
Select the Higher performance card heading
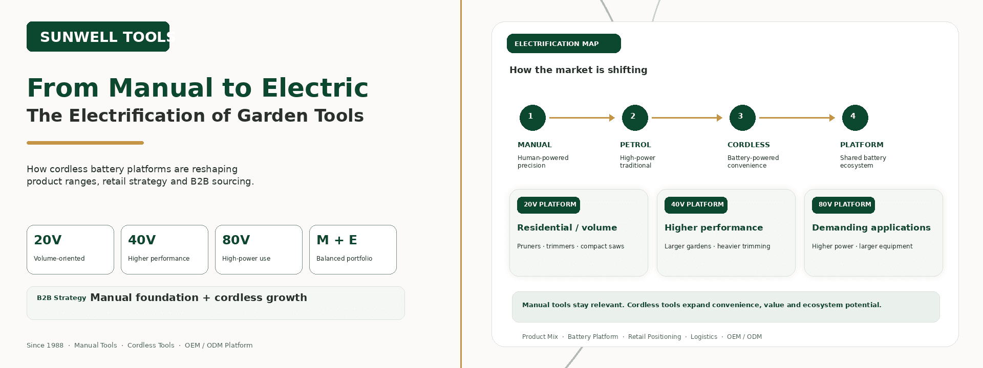tap(714, 227)
